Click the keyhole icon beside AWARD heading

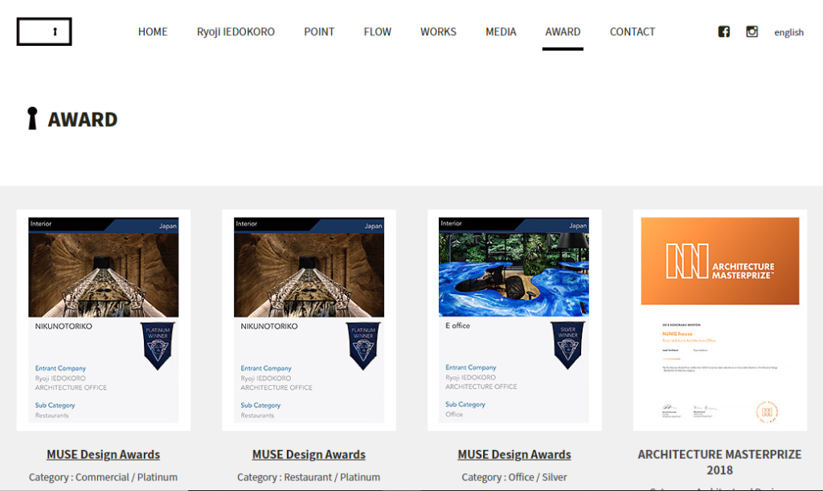point(32,119)
